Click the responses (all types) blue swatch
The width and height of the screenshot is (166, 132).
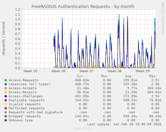(x=6, y=84)
